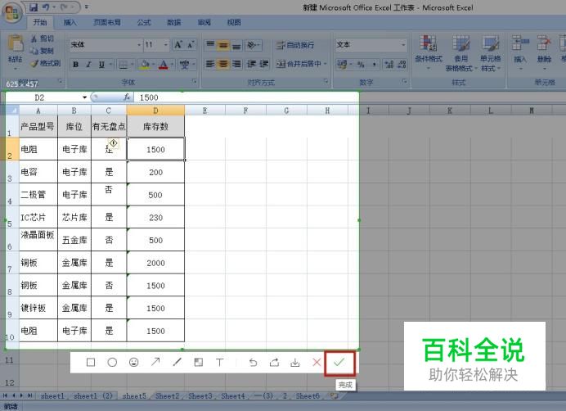The width and height of the screenshot is (566, 411).
Task: Toggle center horizontal alignment
Action: (223, 64)
